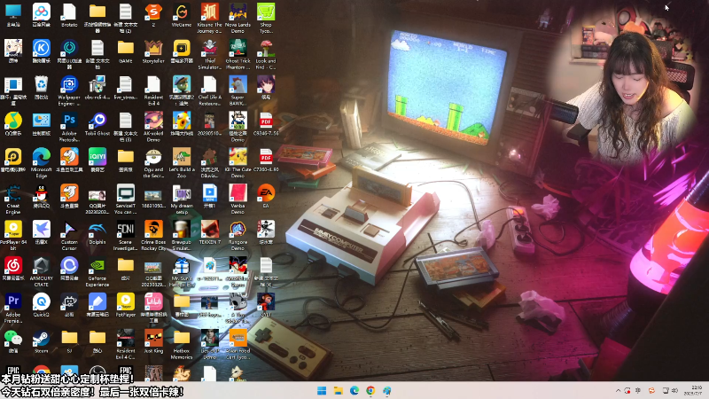Launch Adobe Photoshop shortcut
The height and width of the screenshot is (399, 709).
point(69,127)
